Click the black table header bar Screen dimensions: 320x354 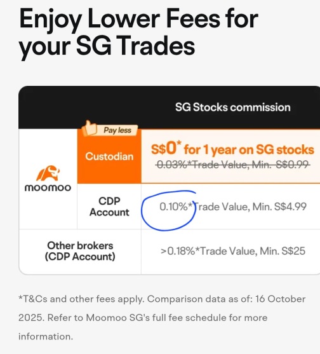(x=169, y=107)
